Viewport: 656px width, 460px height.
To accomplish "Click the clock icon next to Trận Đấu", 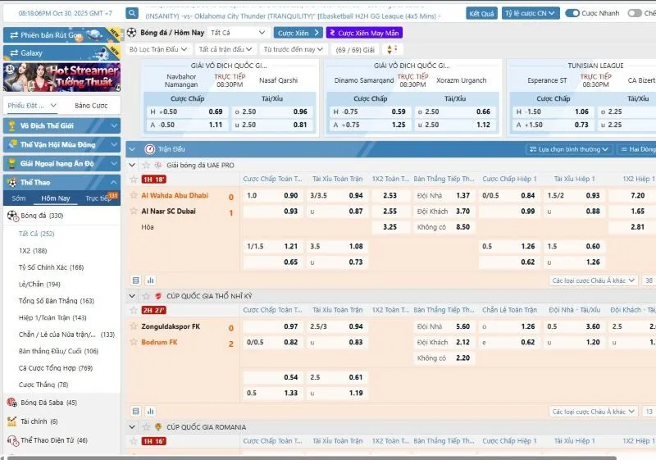I will tap(149, 149).
